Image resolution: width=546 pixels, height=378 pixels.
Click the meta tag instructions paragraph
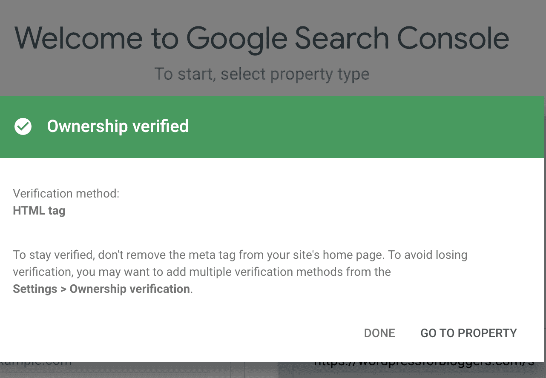[x=240, y=272]
